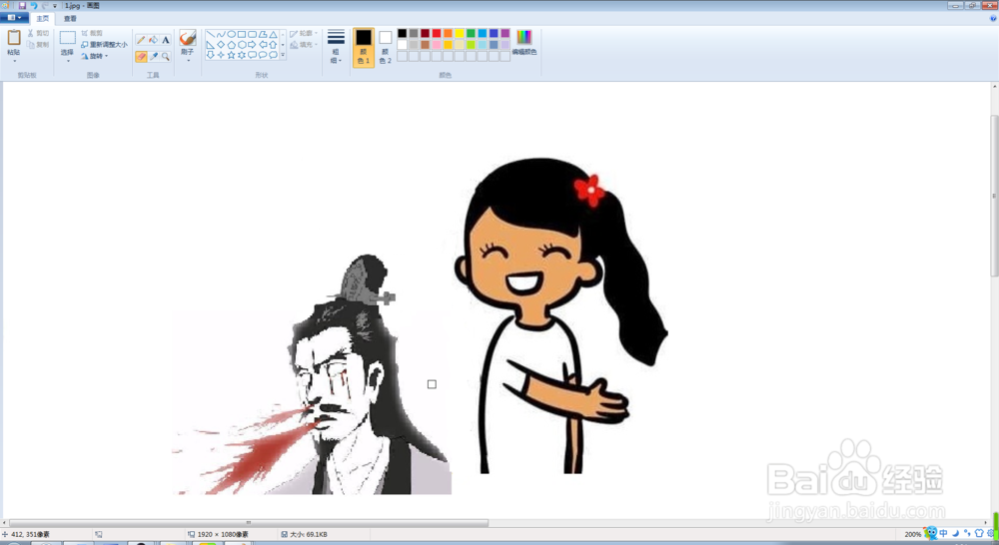This screenshot has height=545, width=999.
Task: Choose the right triangle shape
Action: coord(211,45)
